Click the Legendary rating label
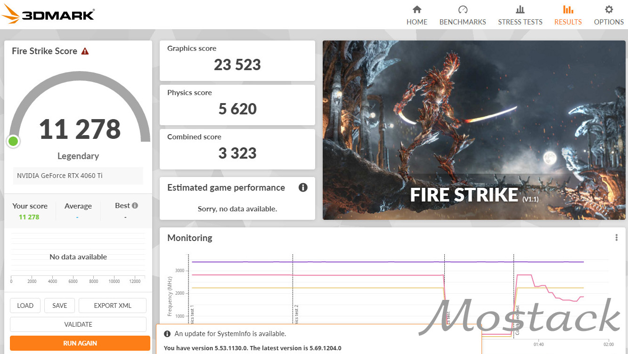628x354 pixels. pos(78,156)
